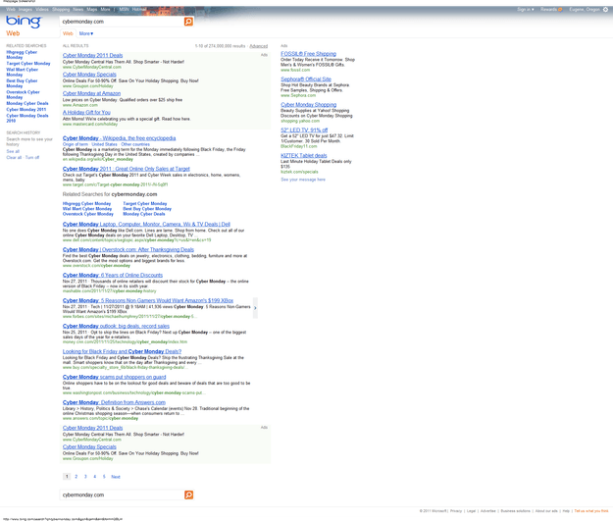Image resolution: width=613 pixels, height=521 pixels.
Task: Open Cyber Monday 2011 in the sidebar
Action: pos(26,110)
